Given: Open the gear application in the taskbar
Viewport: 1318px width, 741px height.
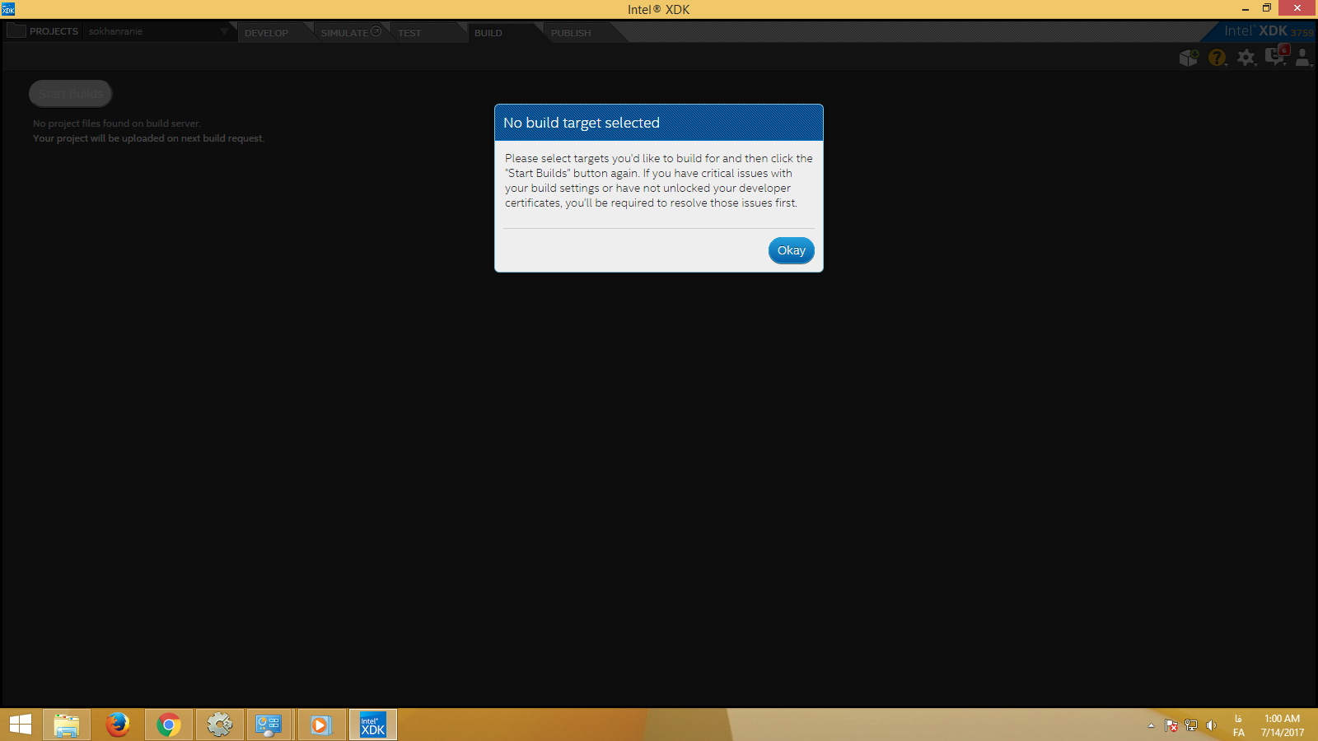Looking at the screenshot, I should pyautogui.click(x=220, y=725).
